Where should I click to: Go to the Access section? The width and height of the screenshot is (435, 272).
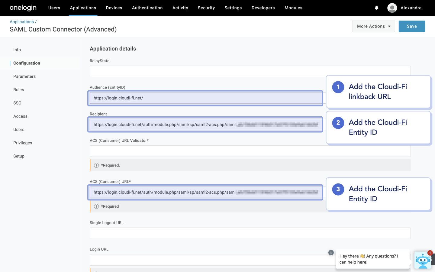tap(20, 116)
